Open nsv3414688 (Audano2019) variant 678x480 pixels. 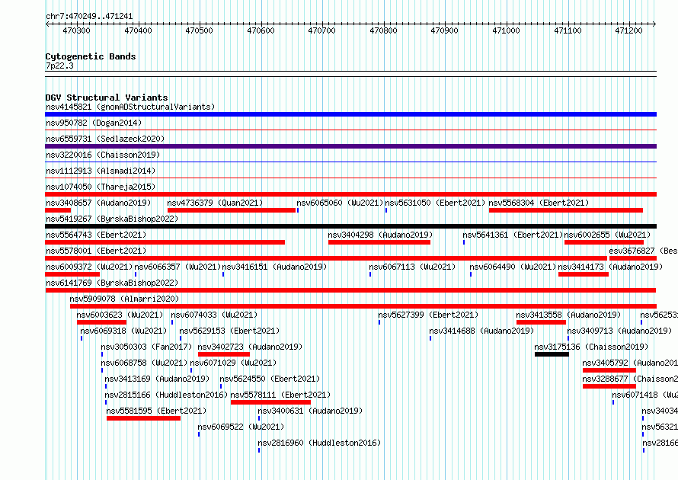(x=481, y=331)
